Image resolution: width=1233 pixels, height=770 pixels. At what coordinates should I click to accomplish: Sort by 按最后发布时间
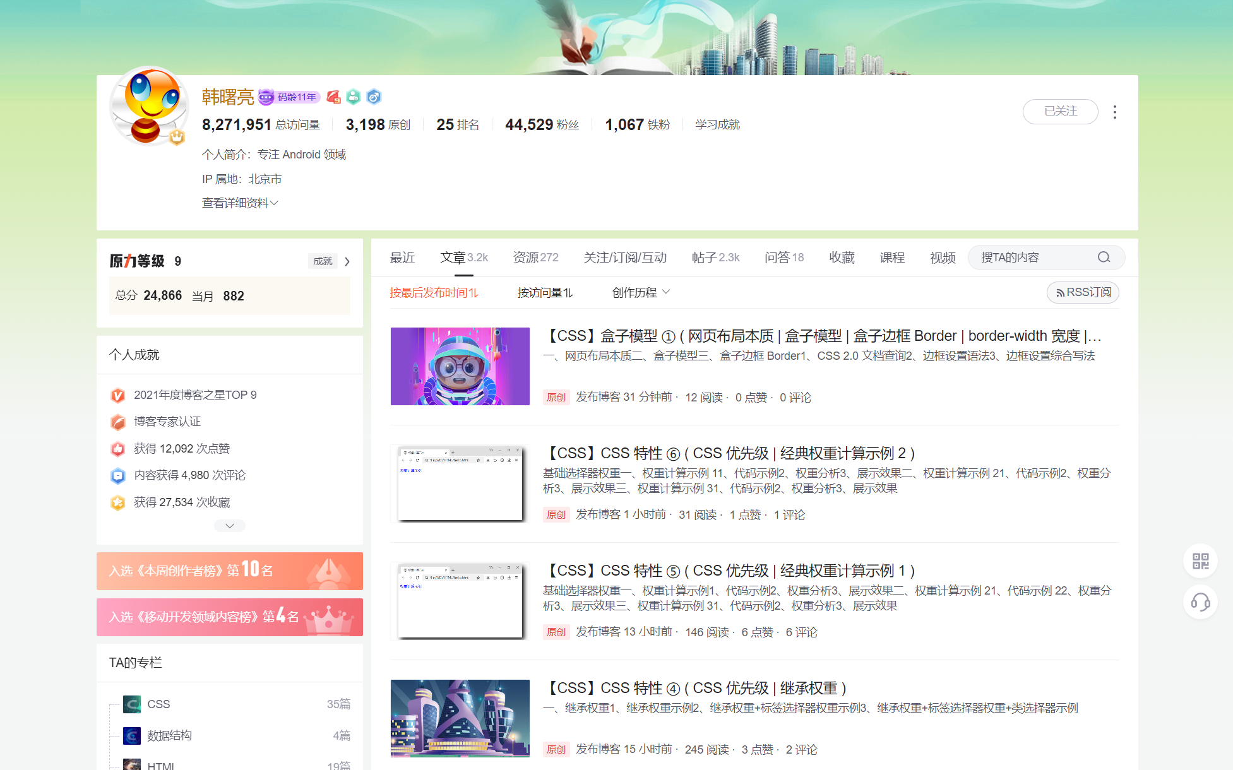[434, 293]
